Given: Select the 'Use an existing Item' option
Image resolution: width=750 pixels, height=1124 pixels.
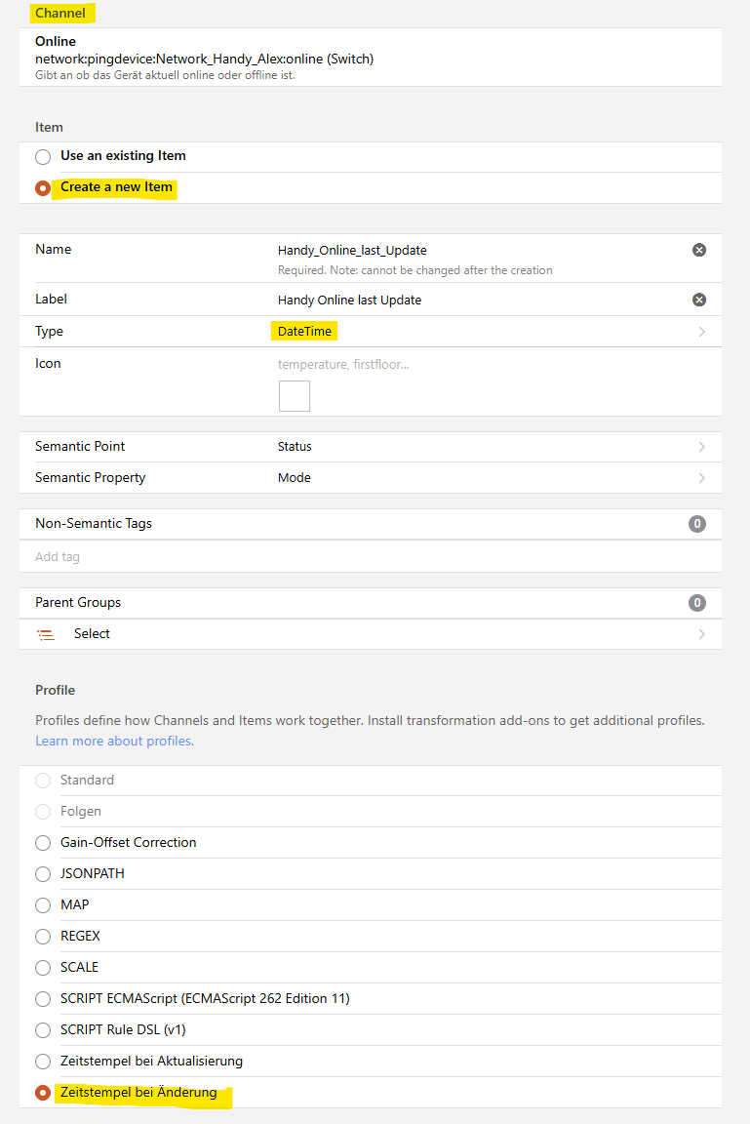Looking at the screenshot, I should pyautogui.click(x=43, y=157).
